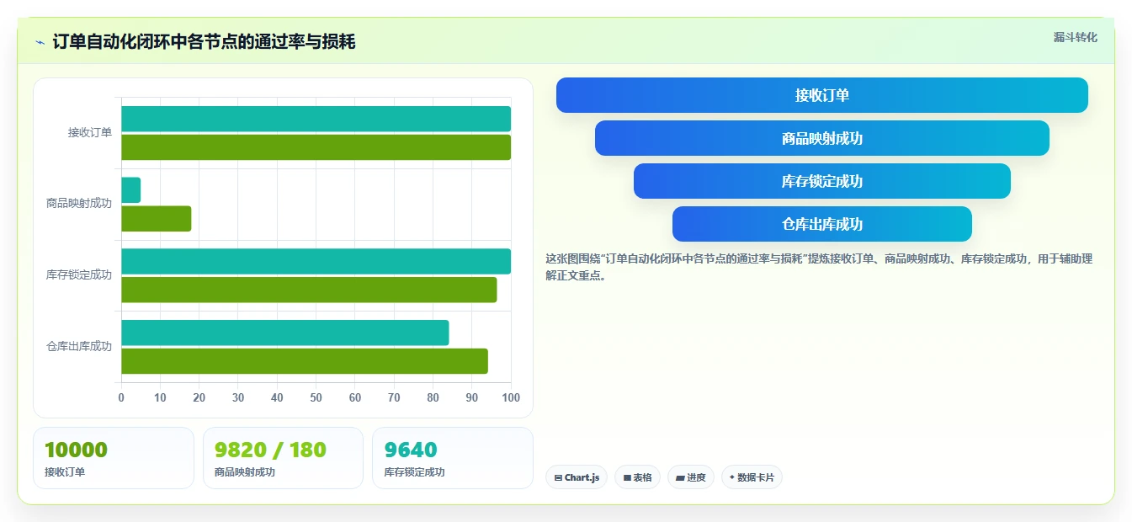Click the x-axis tick 80

[x=433, y=397]
